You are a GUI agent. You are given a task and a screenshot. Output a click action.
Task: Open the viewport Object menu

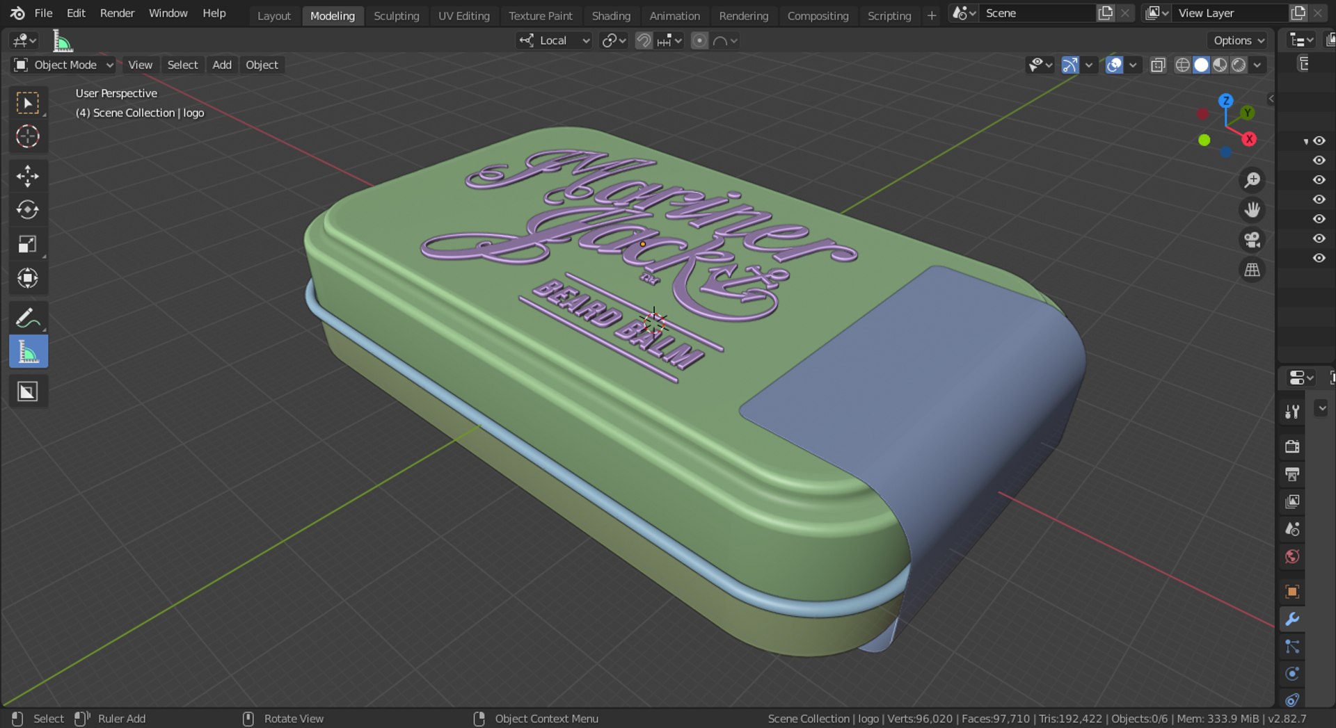262,65
